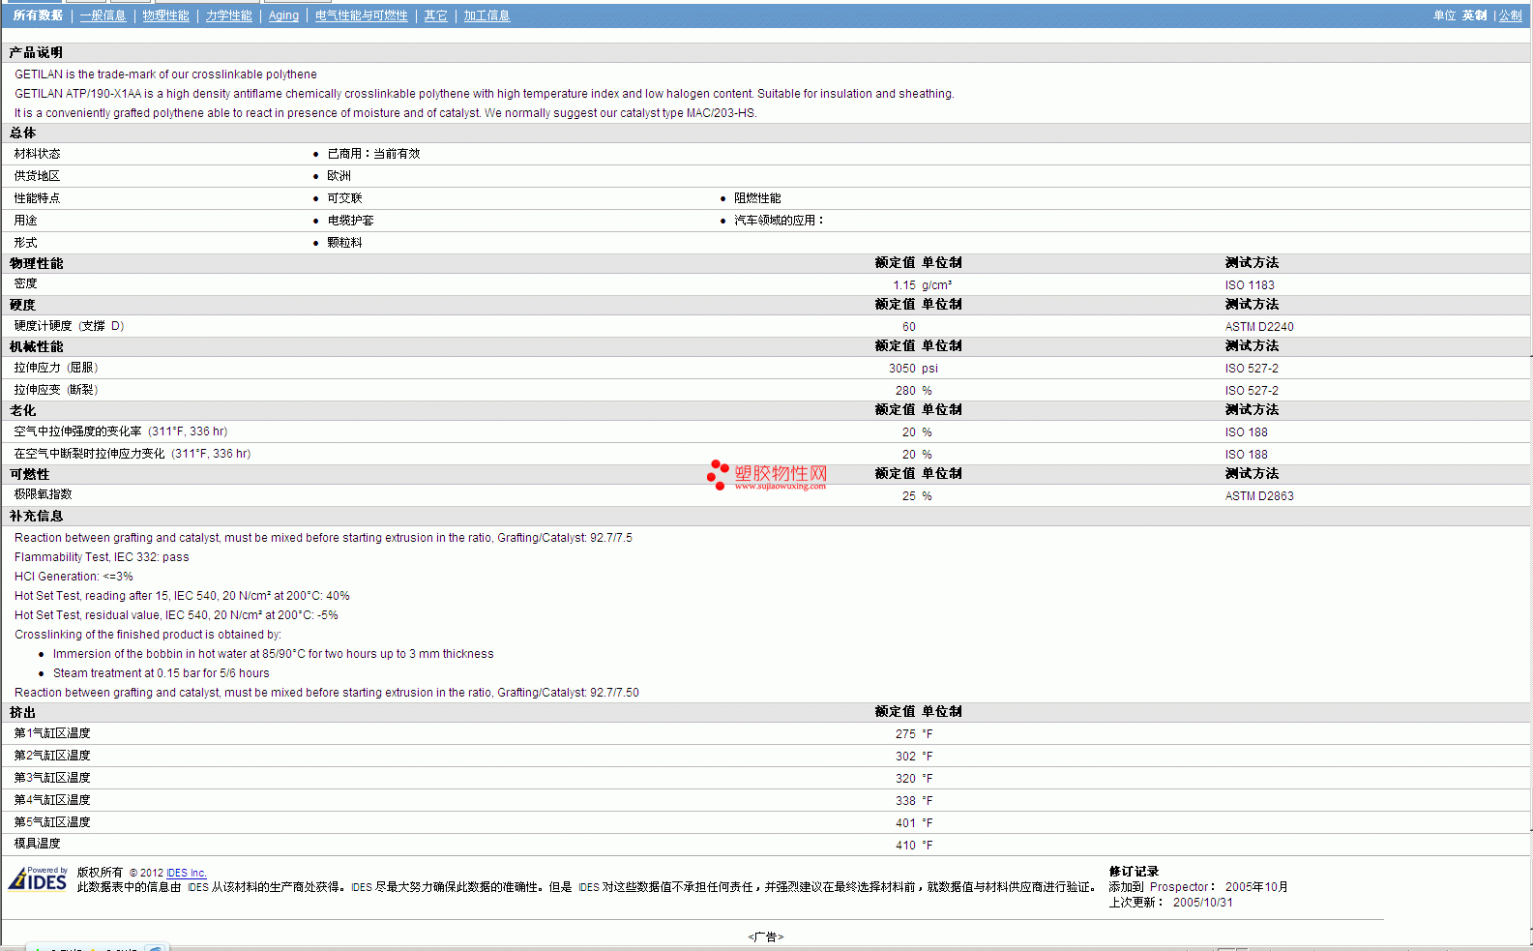Select the tensile stress value 3050
The image size is (1533, 951).
click(x=902, y=369)
